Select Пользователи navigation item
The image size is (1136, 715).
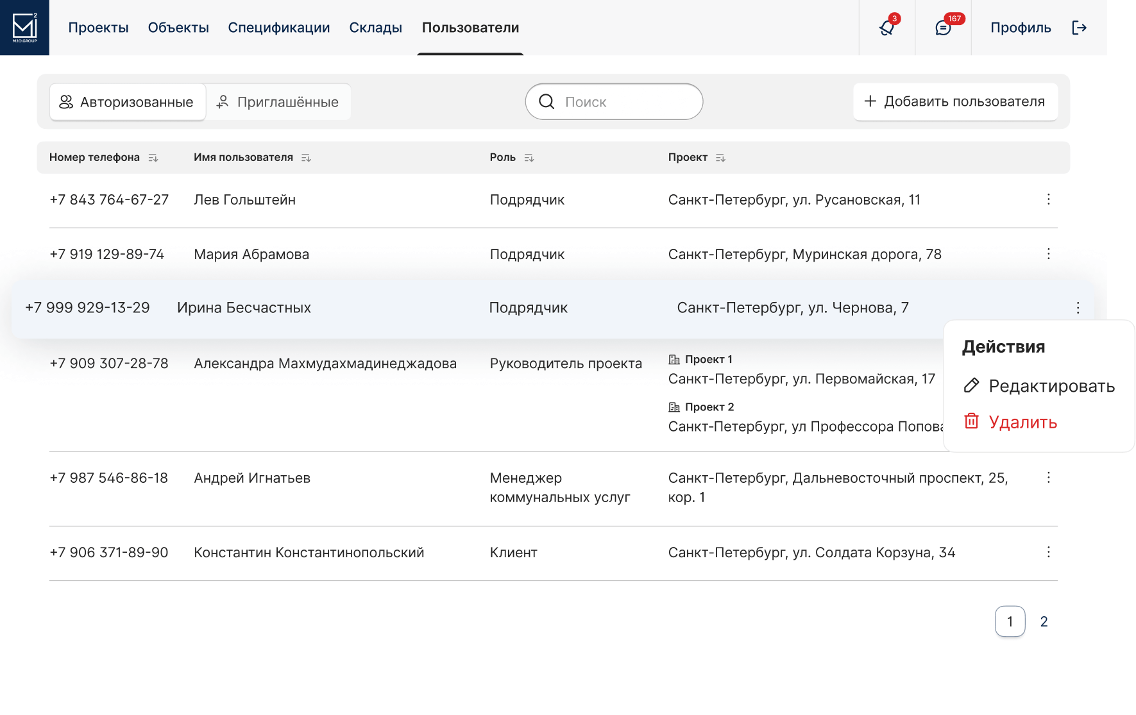coord(471,28)
